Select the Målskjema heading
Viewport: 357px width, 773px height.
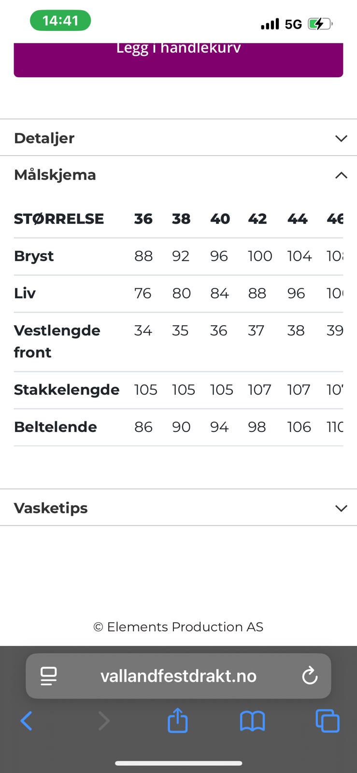(55, 174)
